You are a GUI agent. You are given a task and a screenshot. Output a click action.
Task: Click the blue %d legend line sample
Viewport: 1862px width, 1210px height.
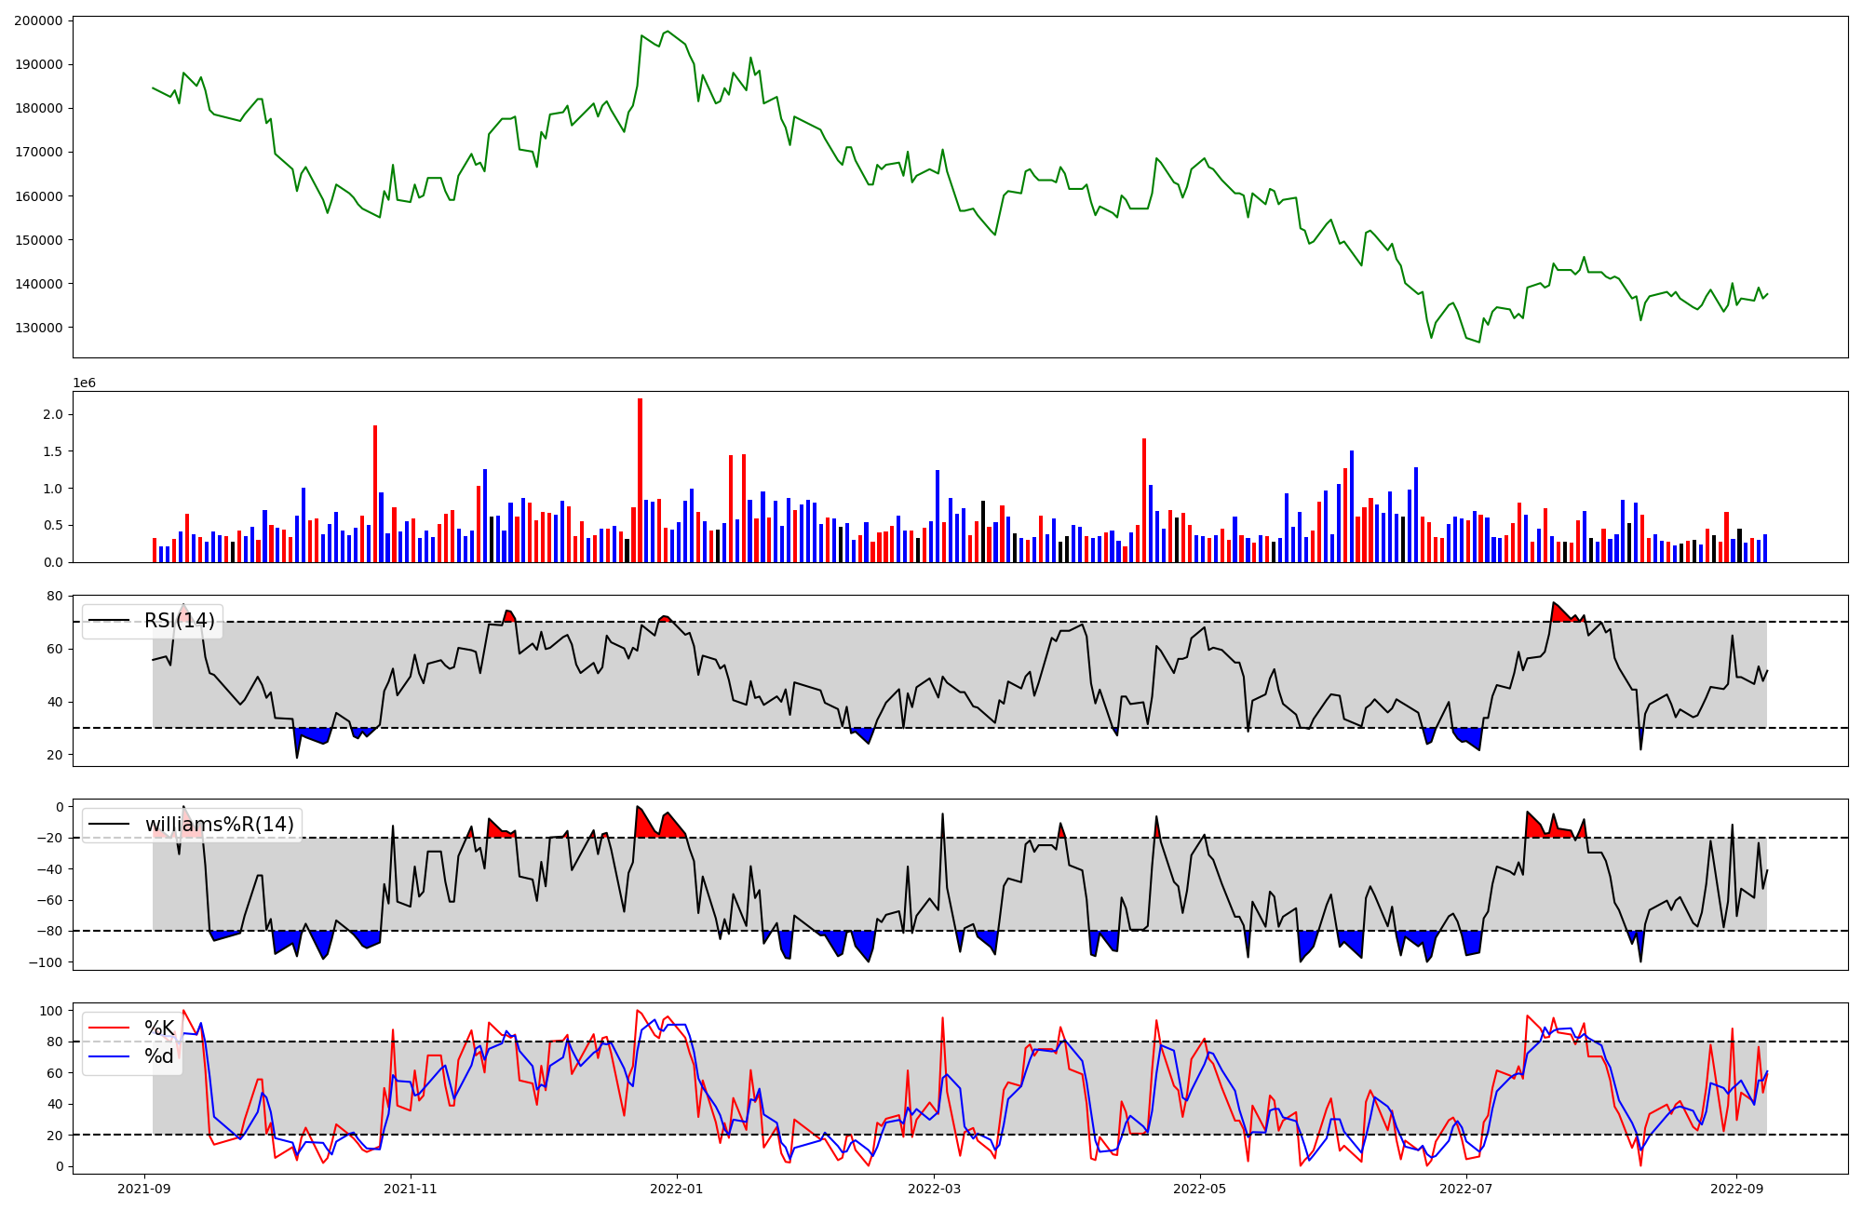(x=108, y=1055)
